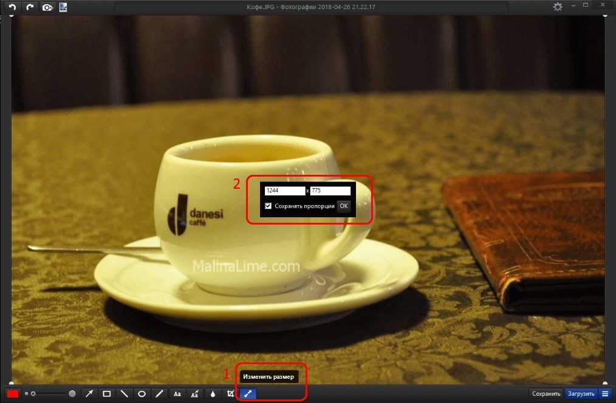Image resolution: width=616 pixels, height=403 pixels.
Task: Click the camera screenshot icon
Action: (47, 7)
